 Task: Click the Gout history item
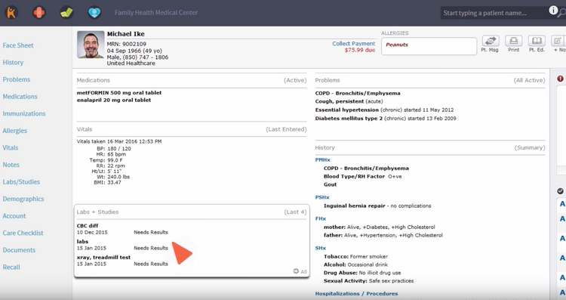coord(330,184)
